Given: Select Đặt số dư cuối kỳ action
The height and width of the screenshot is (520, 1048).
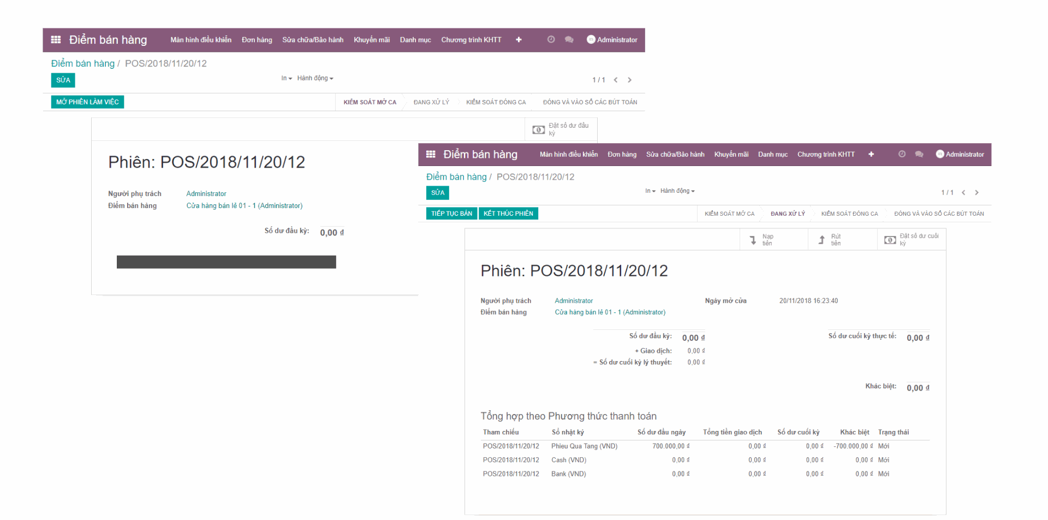Looking at the screenshot, I should (x=910, y=239).
